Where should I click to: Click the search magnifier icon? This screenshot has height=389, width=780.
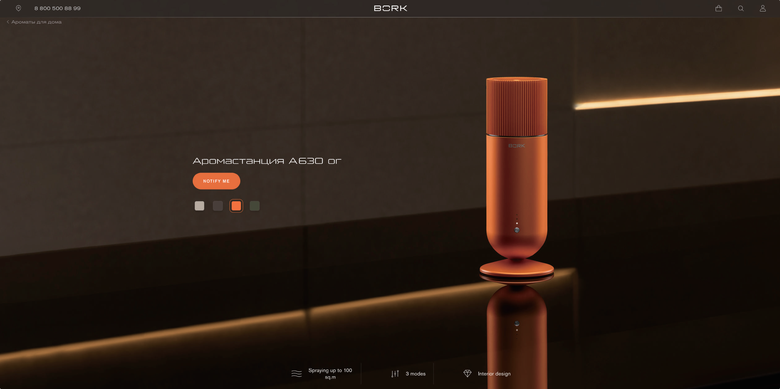[741, 8]
